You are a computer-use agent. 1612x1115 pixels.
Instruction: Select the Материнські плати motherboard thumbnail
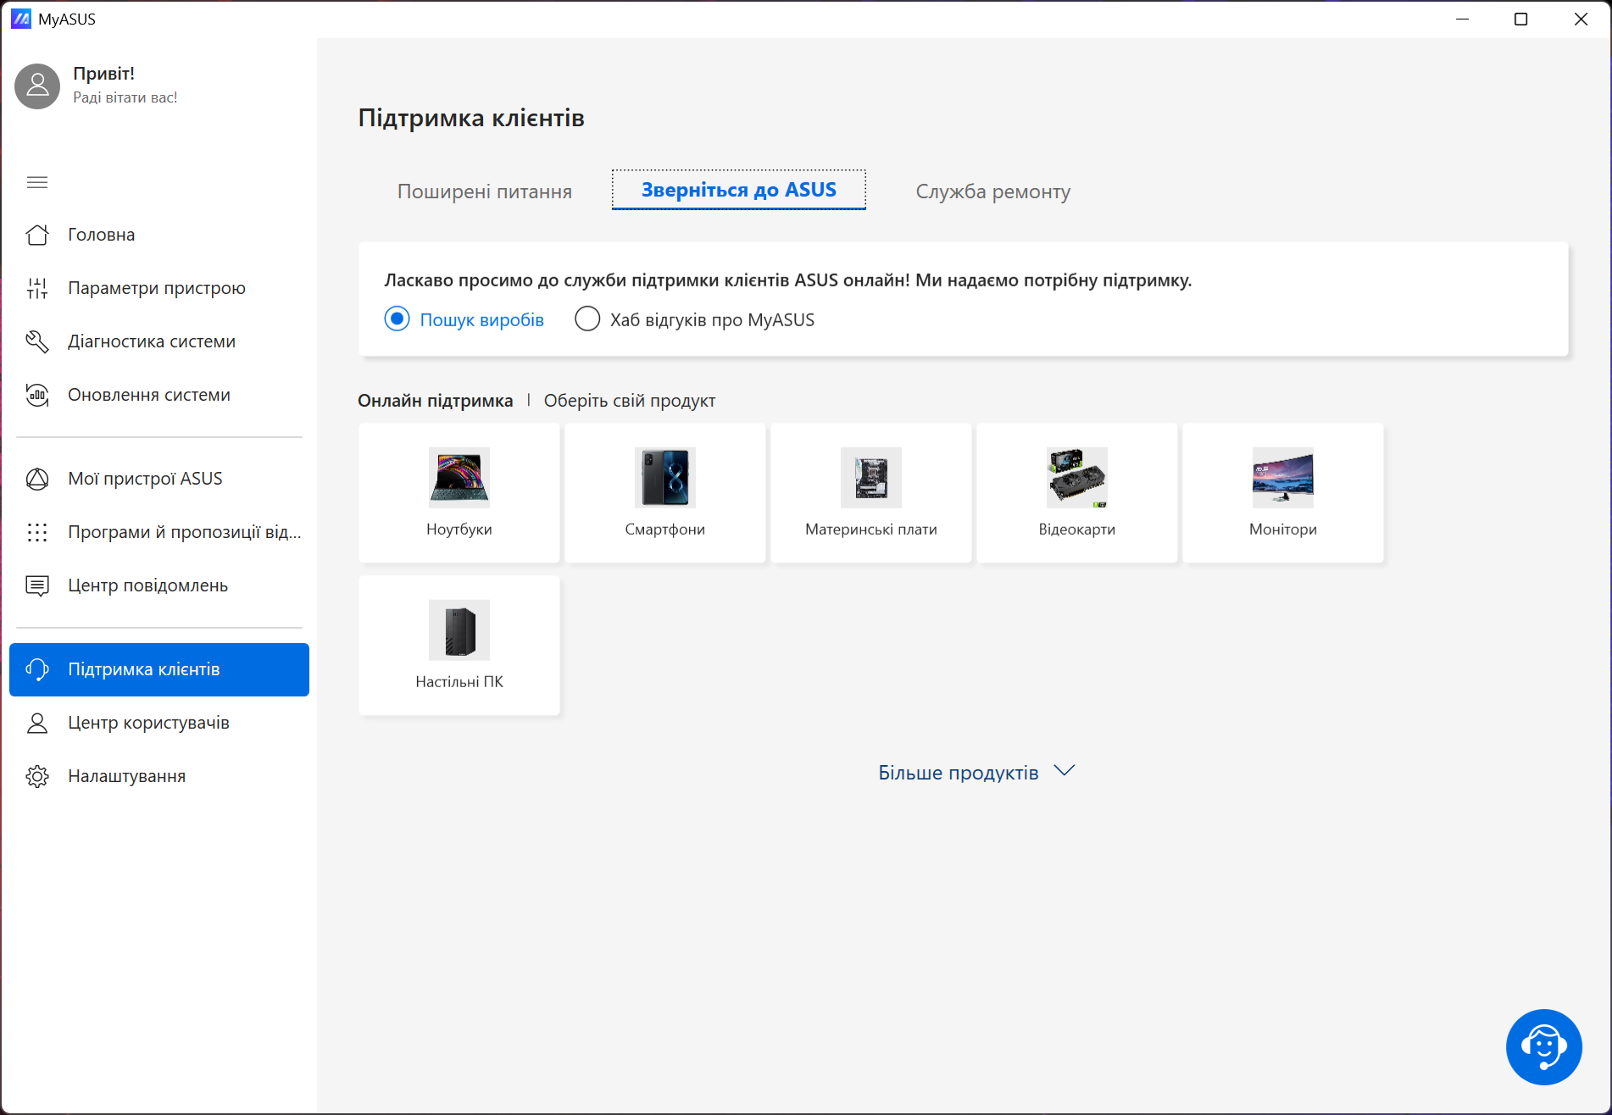(871, 477)
